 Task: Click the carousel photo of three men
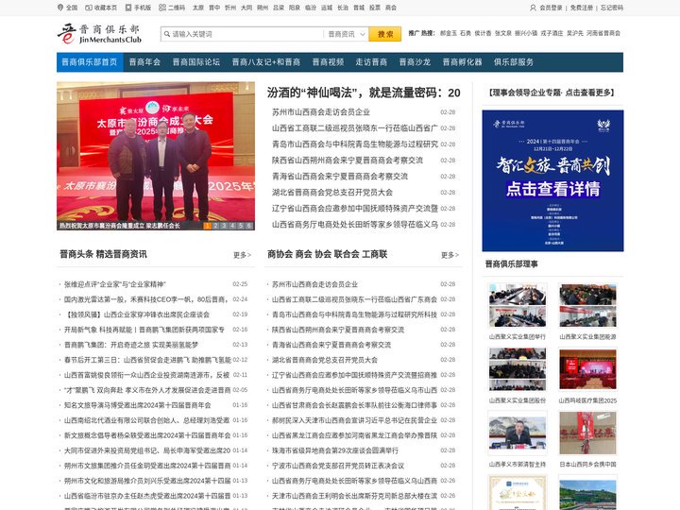(156, 156)
